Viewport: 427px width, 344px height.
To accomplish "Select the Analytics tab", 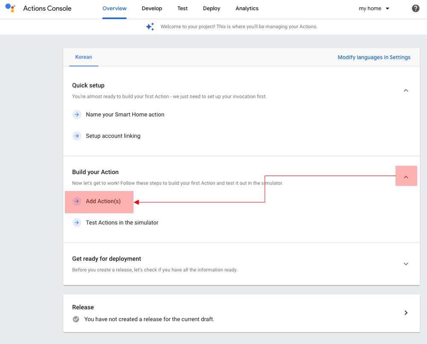I will (247, 9).
